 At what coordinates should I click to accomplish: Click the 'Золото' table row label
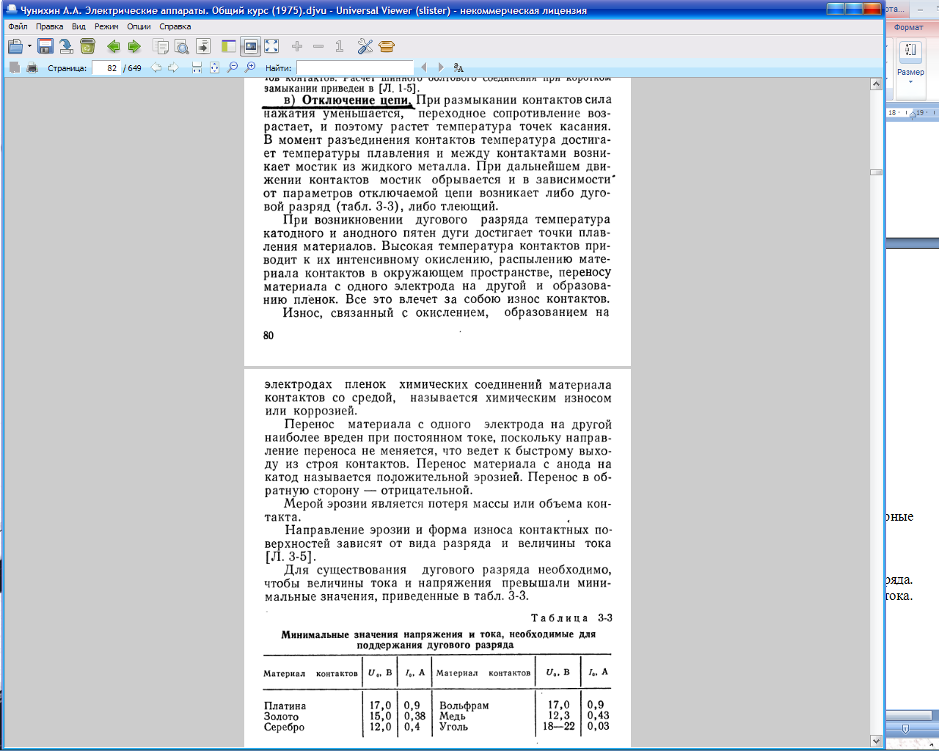click(x=281, y=717)
